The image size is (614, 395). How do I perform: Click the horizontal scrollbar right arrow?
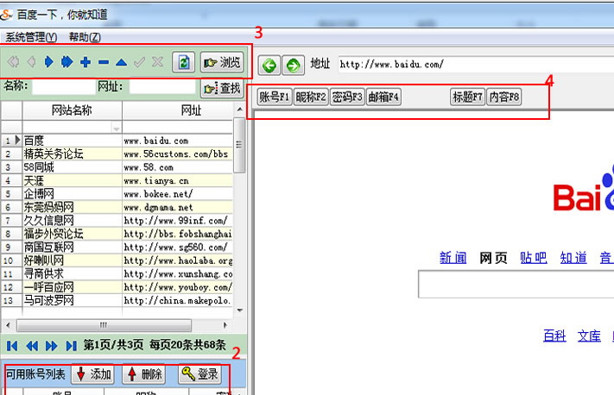click(225, 325)
